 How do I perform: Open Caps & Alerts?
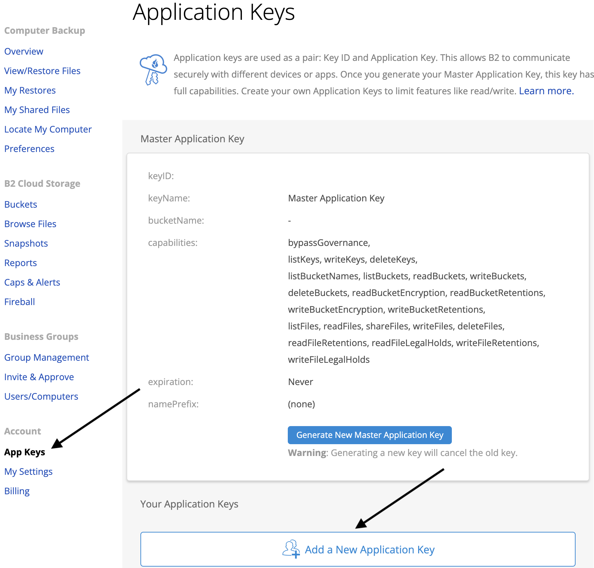click(32, 282)
